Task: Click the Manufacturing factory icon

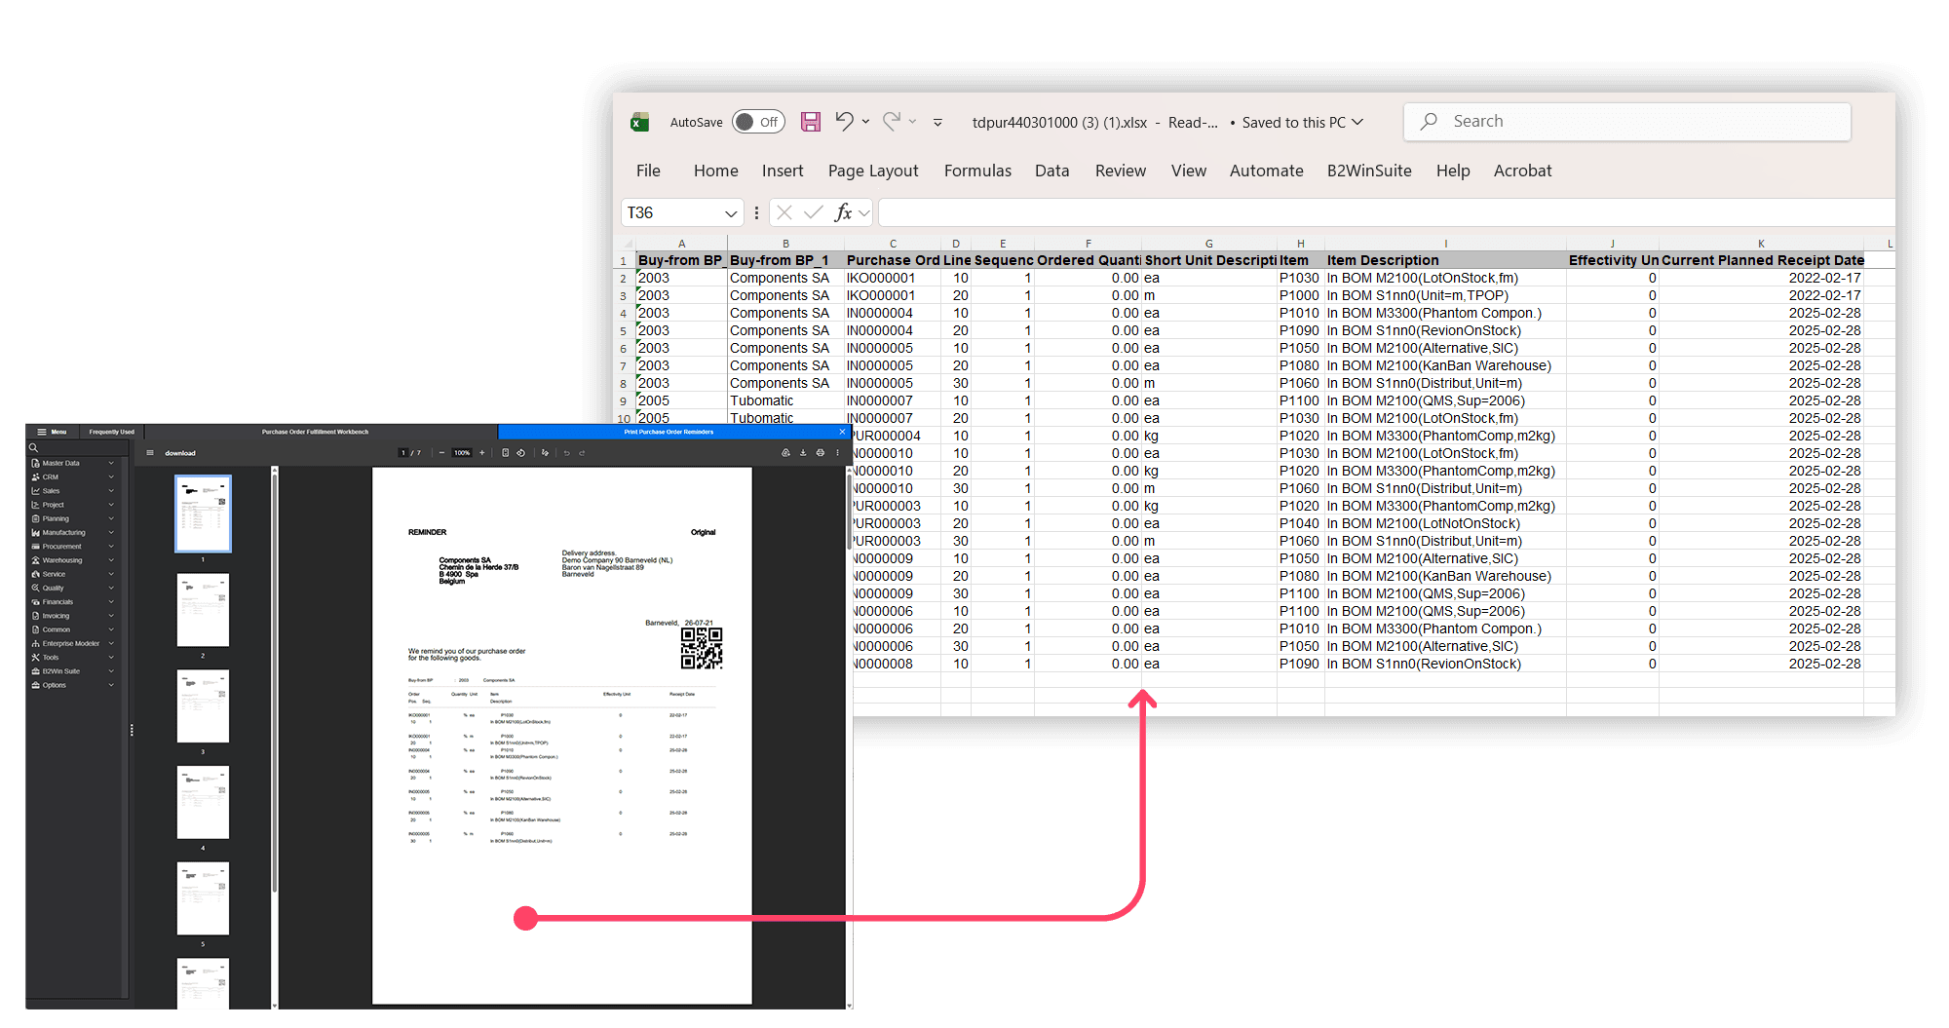Action: 36,533
